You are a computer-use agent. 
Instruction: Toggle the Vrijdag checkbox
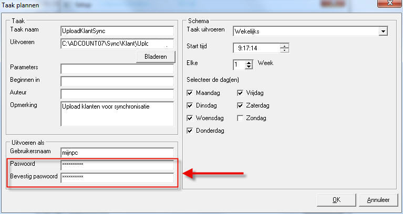[240, 93]
